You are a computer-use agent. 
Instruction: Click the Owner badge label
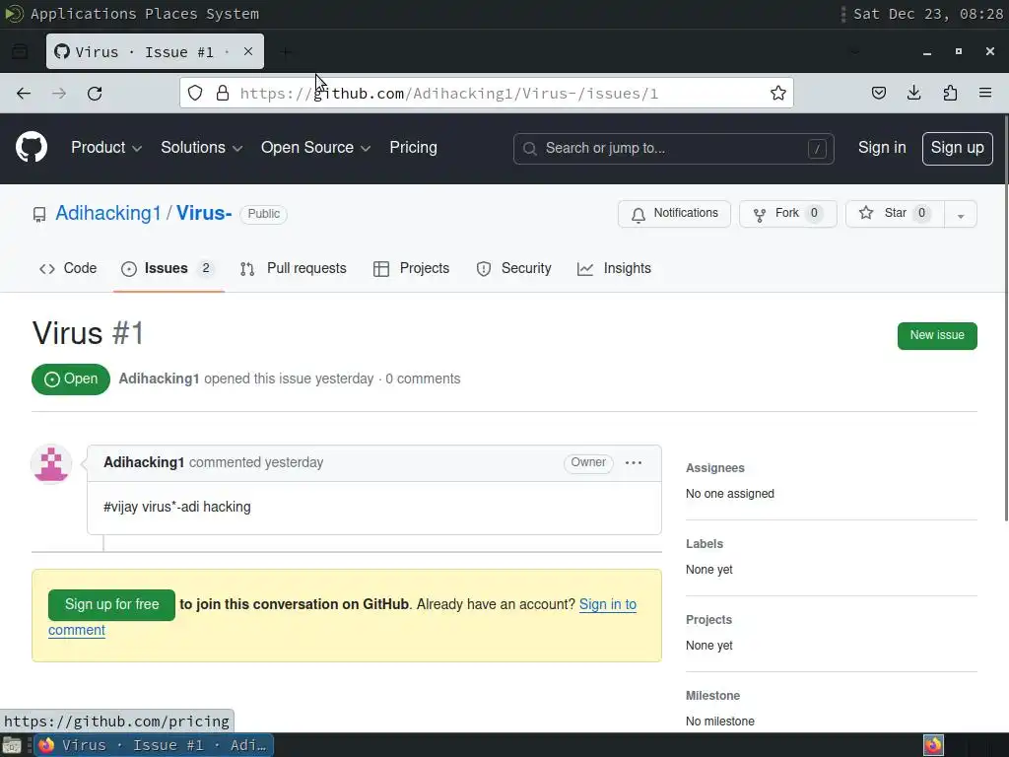pyautogui.click(x=588, y=463)
